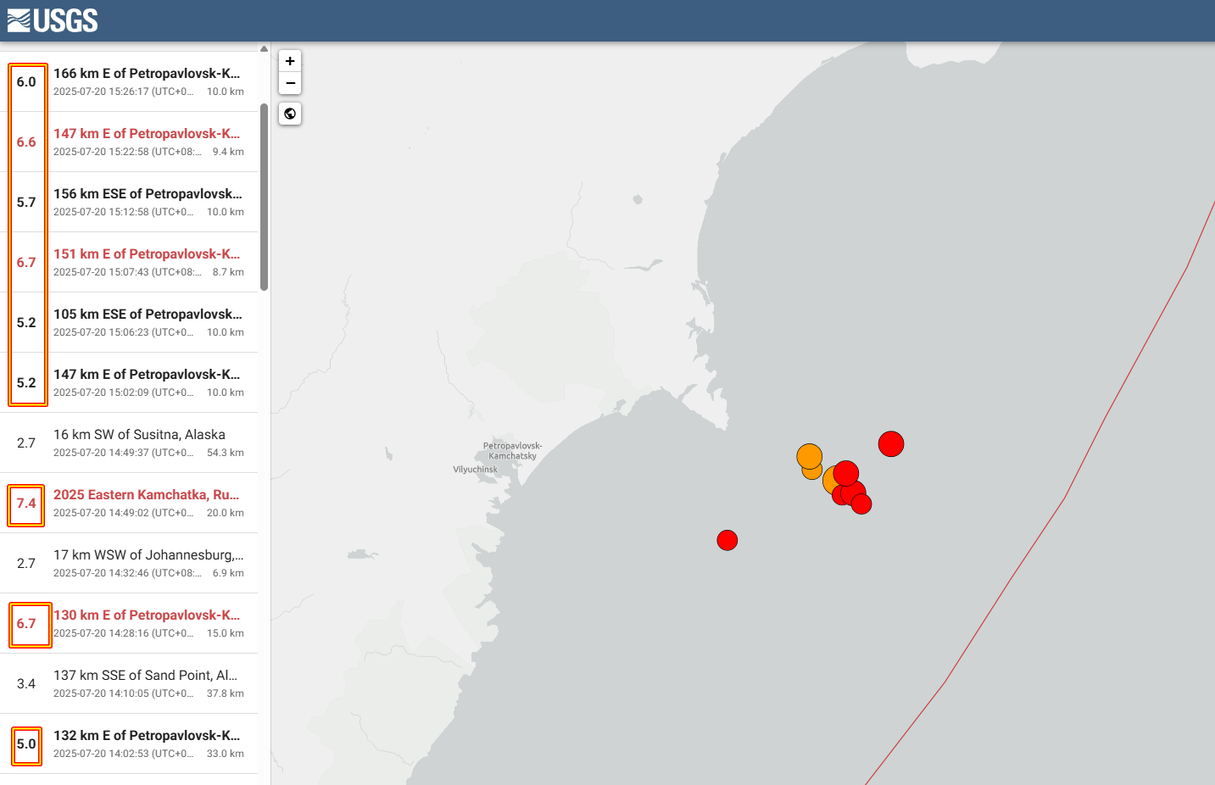1215x785 pixels.
Task: Select the 132 km E Petropavlovsk M5.0 event
Action: click(x=146, y=736)
